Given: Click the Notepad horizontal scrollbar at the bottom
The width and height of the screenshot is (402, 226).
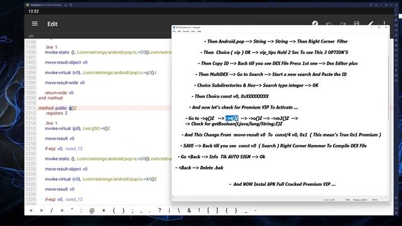Looking at the screenshot, I should point(280,196).
